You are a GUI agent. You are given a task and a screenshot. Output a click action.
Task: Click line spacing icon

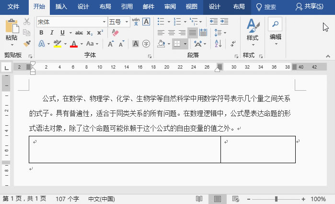218,33
